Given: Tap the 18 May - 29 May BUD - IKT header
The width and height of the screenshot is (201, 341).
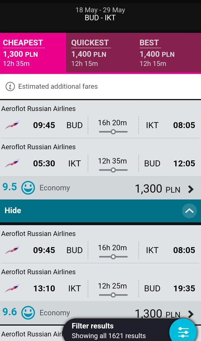Looking at the screenshot, I should pyautogui.click(x=100, y=14).
